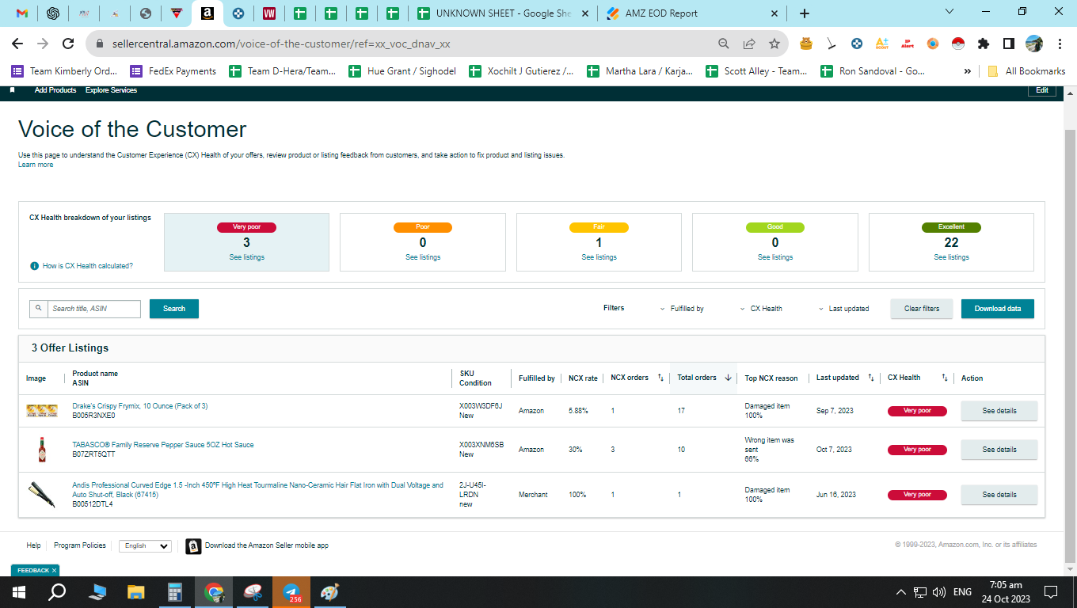Expand the Last updated filter dropdown
Viewport: 1077px width, 608px height.
[x=843, y=309]
